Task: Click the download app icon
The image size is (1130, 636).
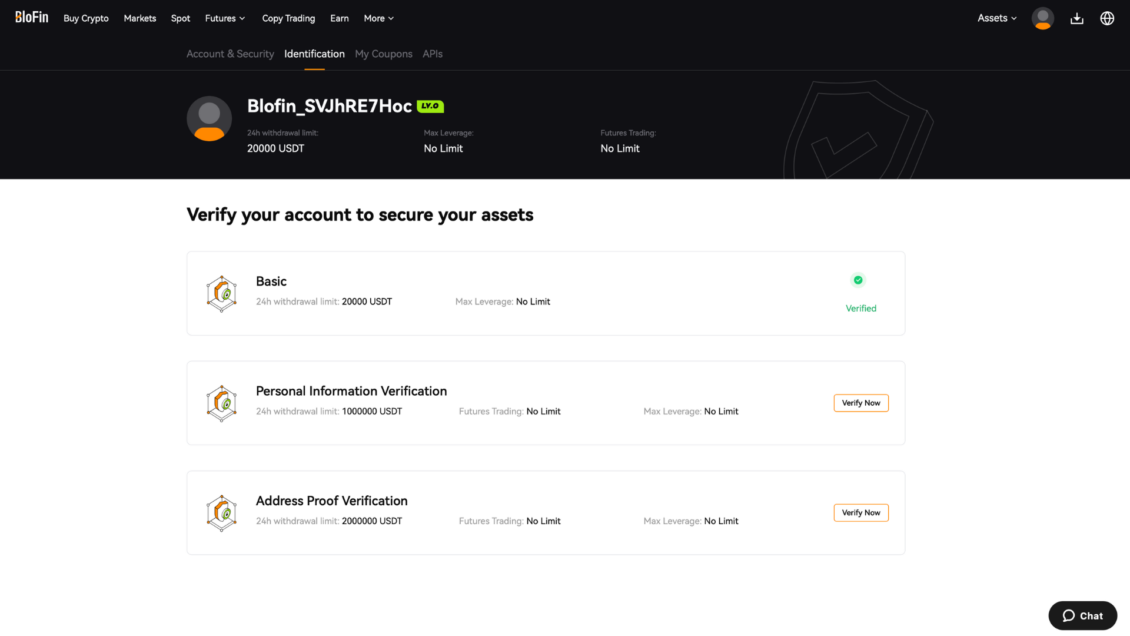Action: click(x=1077, y=18)
